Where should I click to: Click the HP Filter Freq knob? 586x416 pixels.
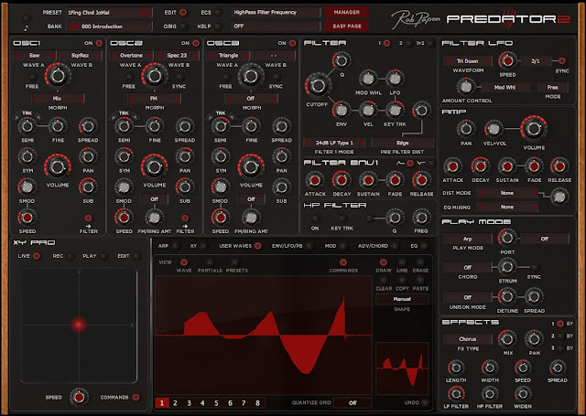click(421, 218)
